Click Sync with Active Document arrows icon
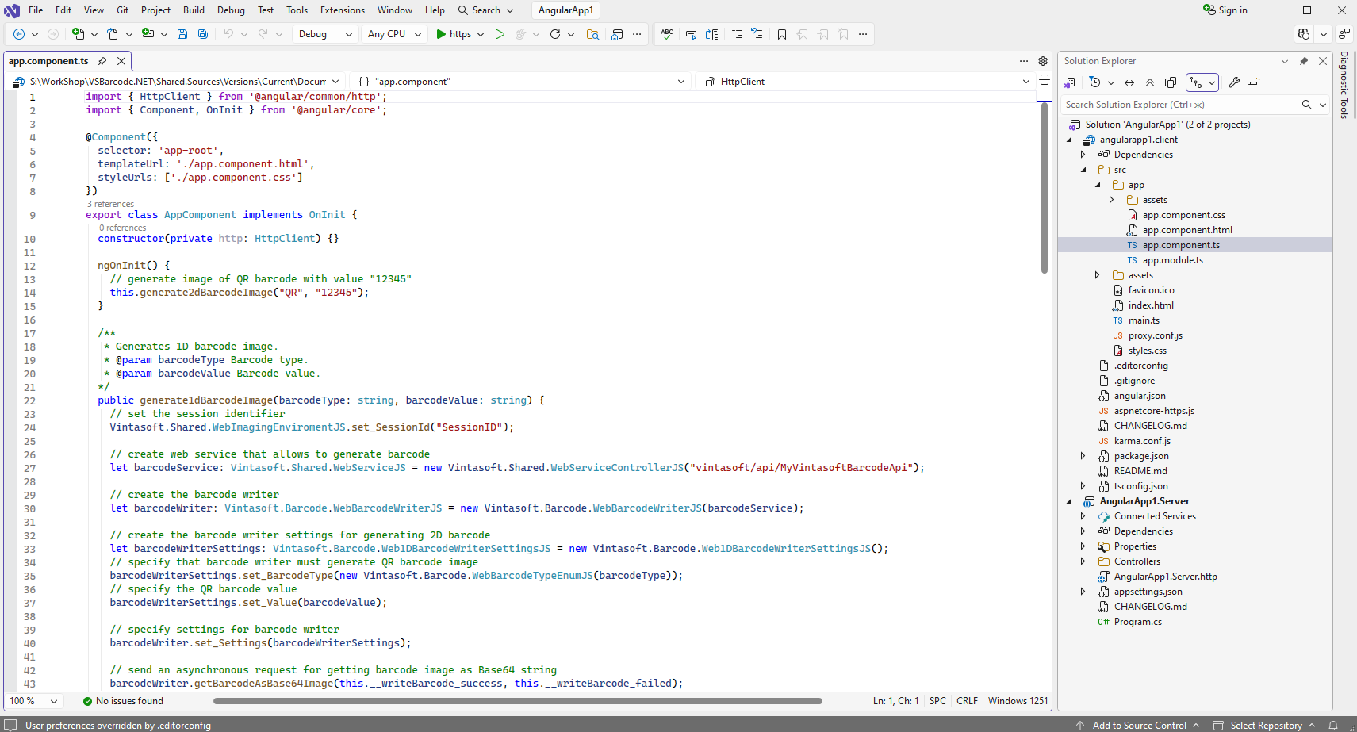 [x=1129, y=82]
